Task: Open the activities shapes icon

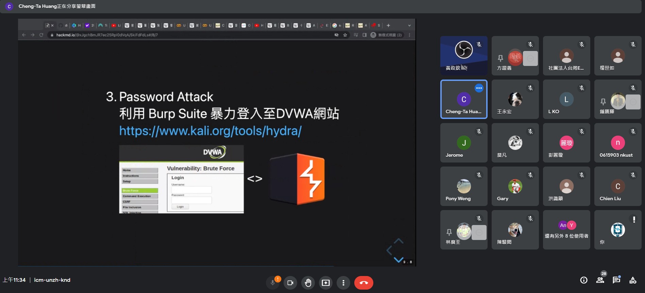Action: (633, 280)
